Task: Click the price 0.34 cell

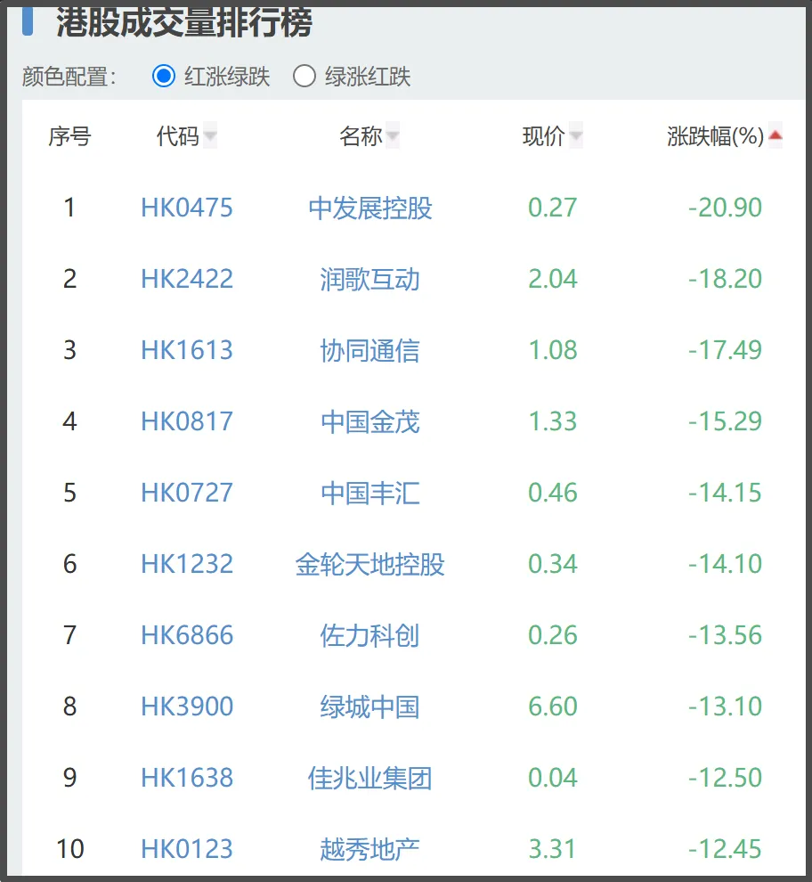Action: pyautogui.click(x=553, y=564)
